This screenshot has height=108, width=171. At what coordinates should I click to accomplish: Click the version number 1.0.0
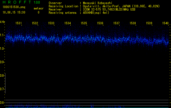37,2
